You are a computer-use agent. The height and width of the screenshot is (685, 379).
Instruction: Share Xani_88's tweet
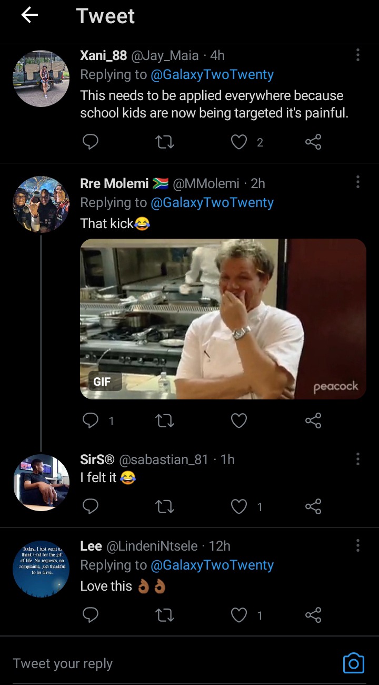click(313, 142)
